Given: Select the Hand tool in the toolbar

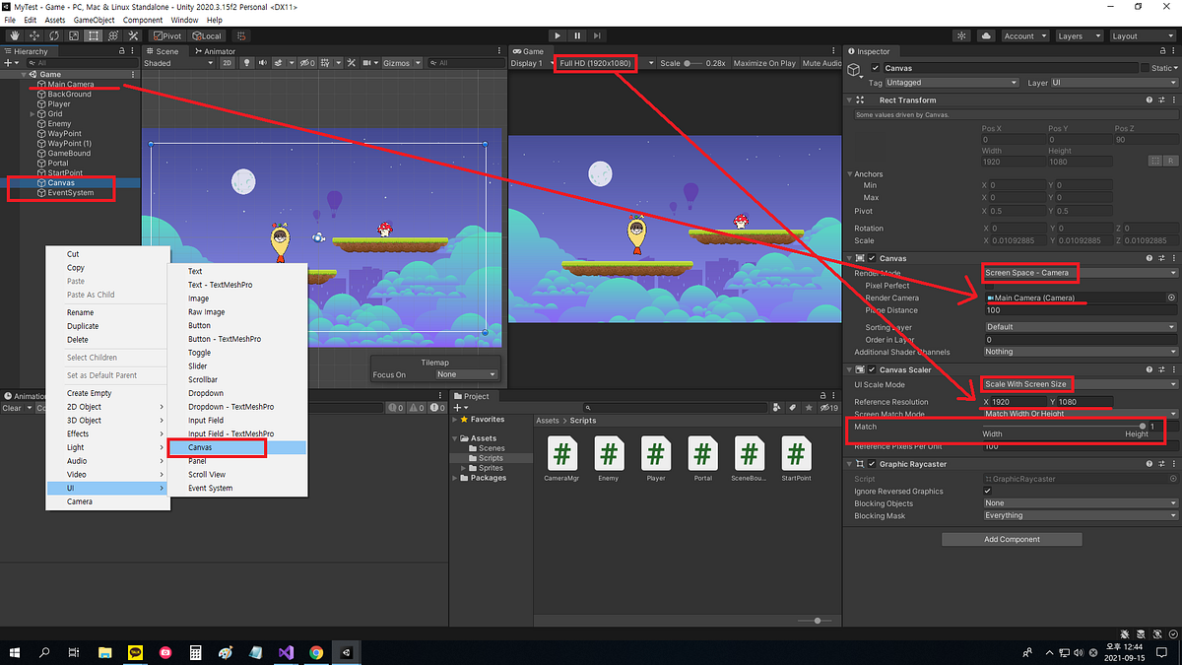Looking at the screenshot, I should tap(15, 35).
